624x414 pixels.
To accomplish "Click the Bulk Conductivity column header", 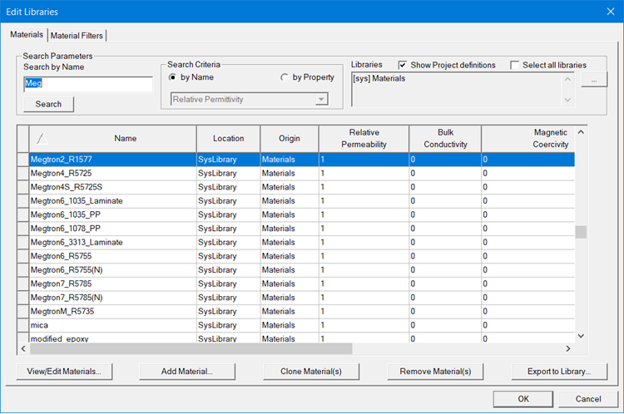I will click(445, 138).
